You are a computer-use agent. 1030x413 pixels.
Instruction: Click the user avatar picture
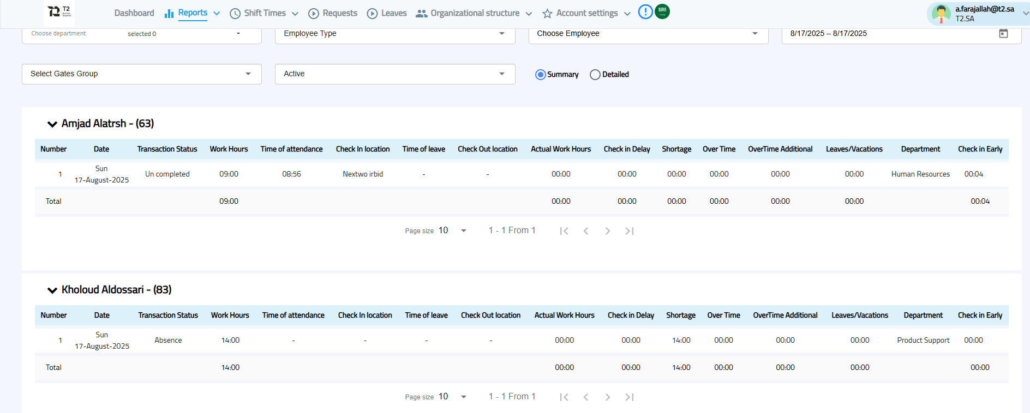pyautogui.click(x=941, y=14)
